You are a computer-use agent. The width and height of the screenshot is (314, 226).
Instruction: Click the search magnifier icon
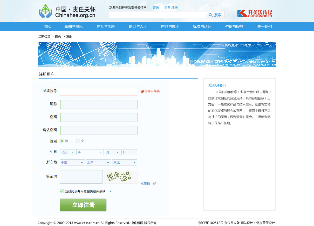click(x=211, y=15)
